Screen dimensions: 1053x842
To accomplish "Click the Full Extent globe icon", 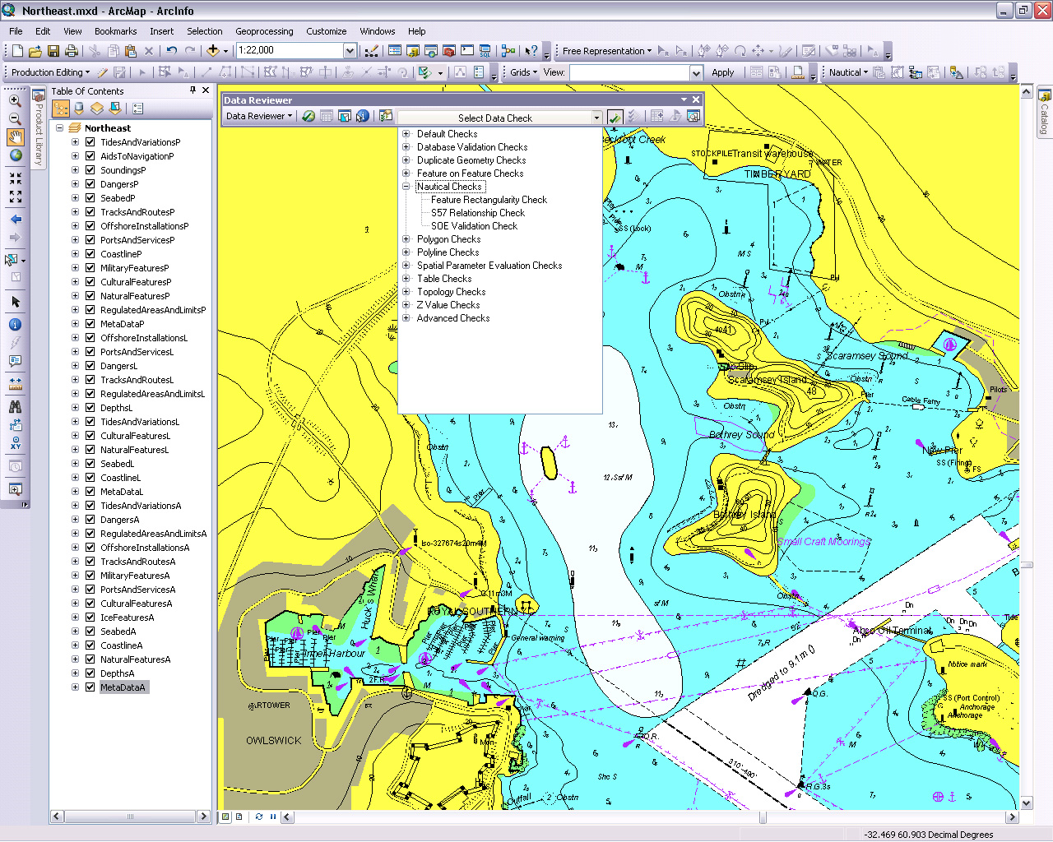I will pos(15,155).
